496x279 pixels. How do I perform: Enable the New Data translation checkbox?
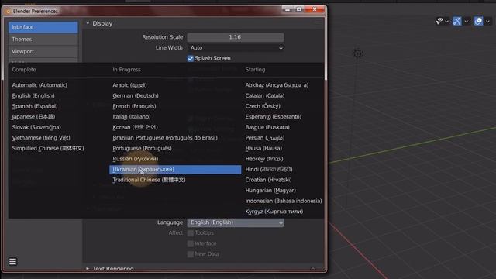pos(191,254)
